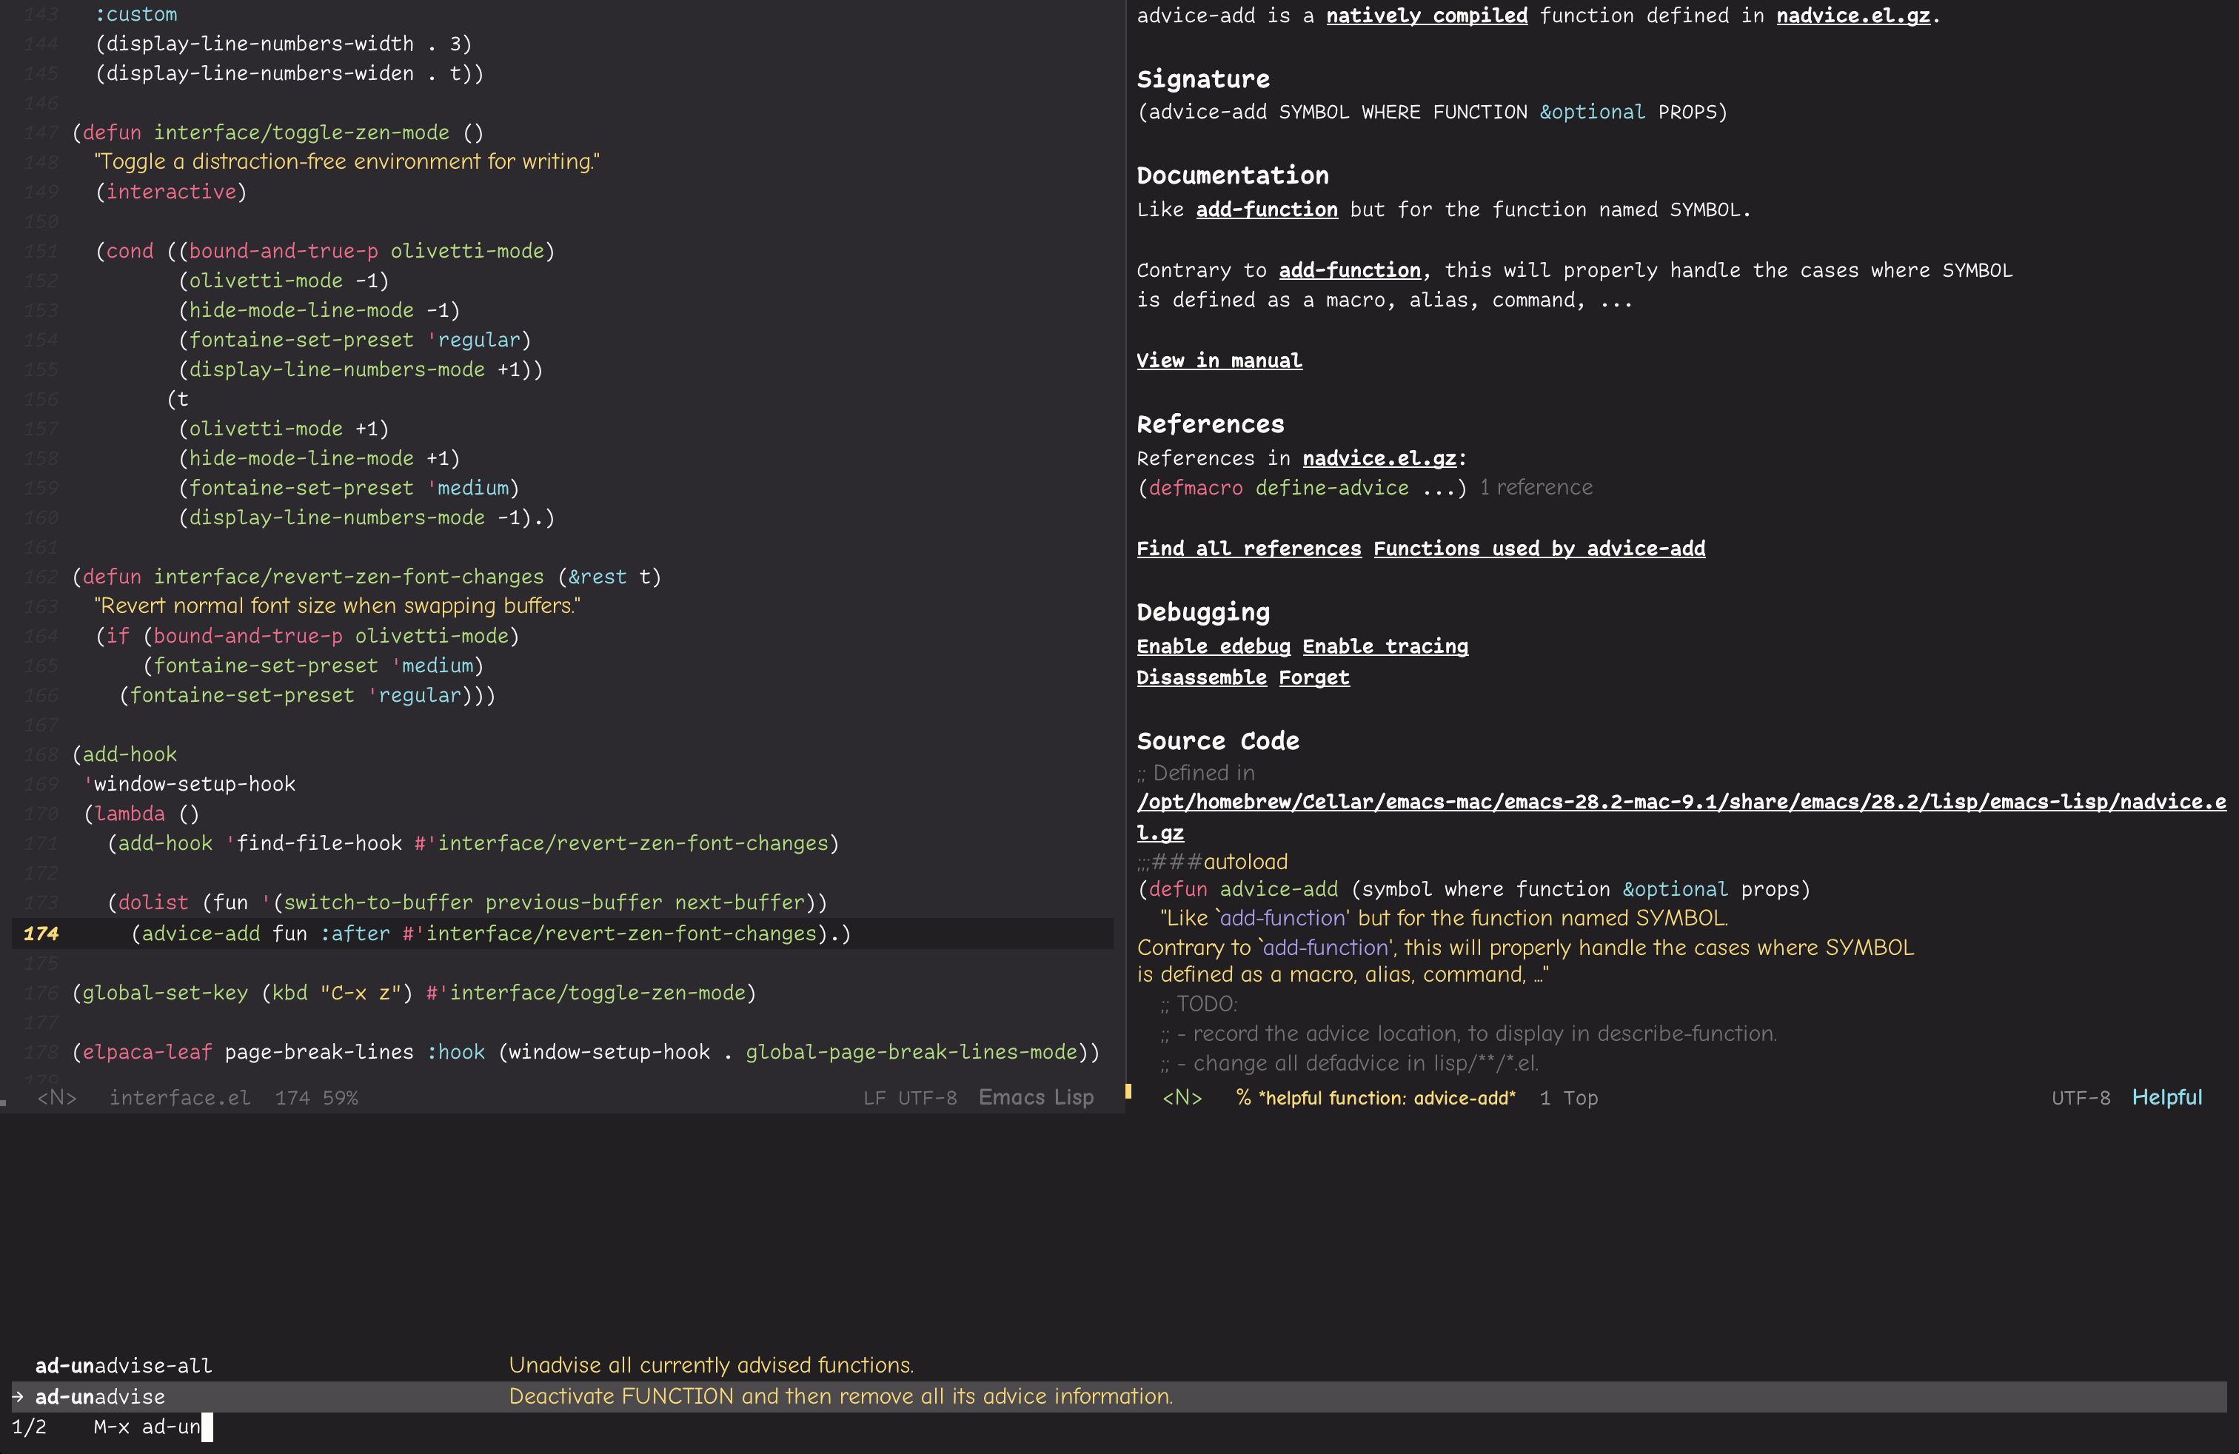2239x1454 pixels.
Task: Click the M-x minibuffer input field
Action: 178,1427
